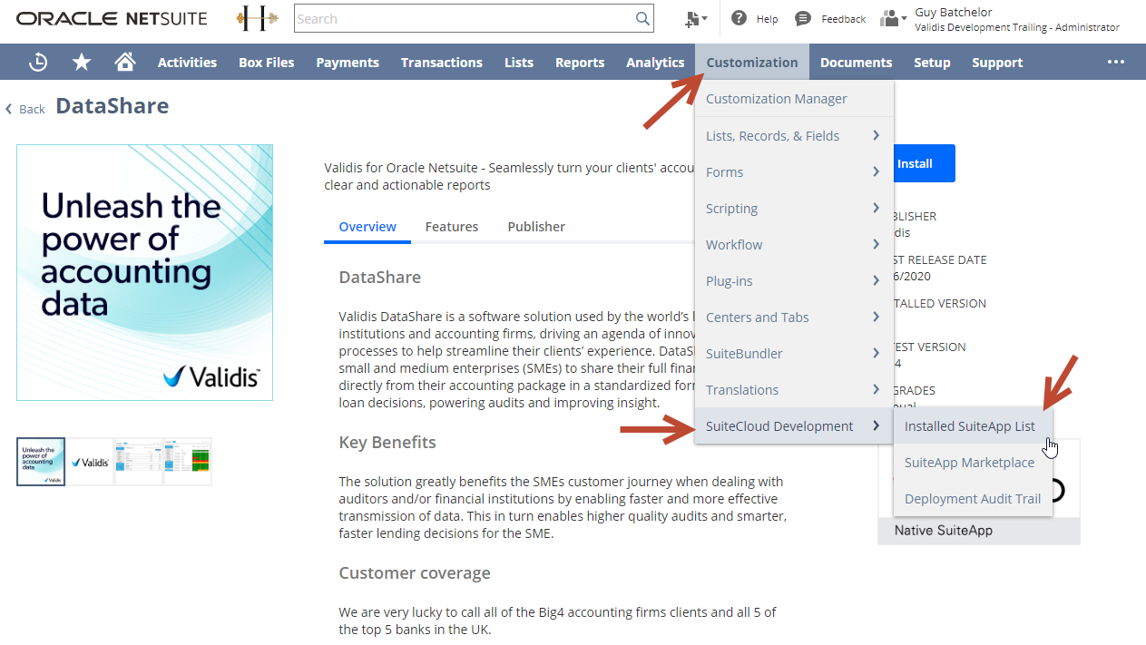The height and width of the screenshot is (645, 1146).
Task: Click the search magnifier icon
Action: click(642, 18)
